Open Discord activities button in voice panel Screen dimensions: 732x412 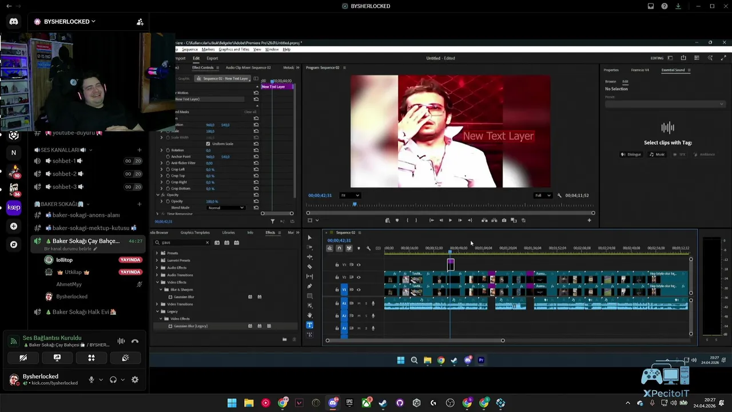point(91,358)
